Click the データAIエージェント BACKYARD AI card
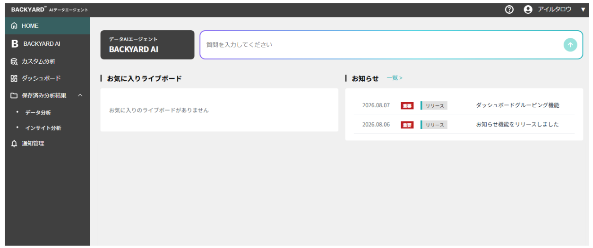The width and height of the screenshot is (593, 248). 147,45
